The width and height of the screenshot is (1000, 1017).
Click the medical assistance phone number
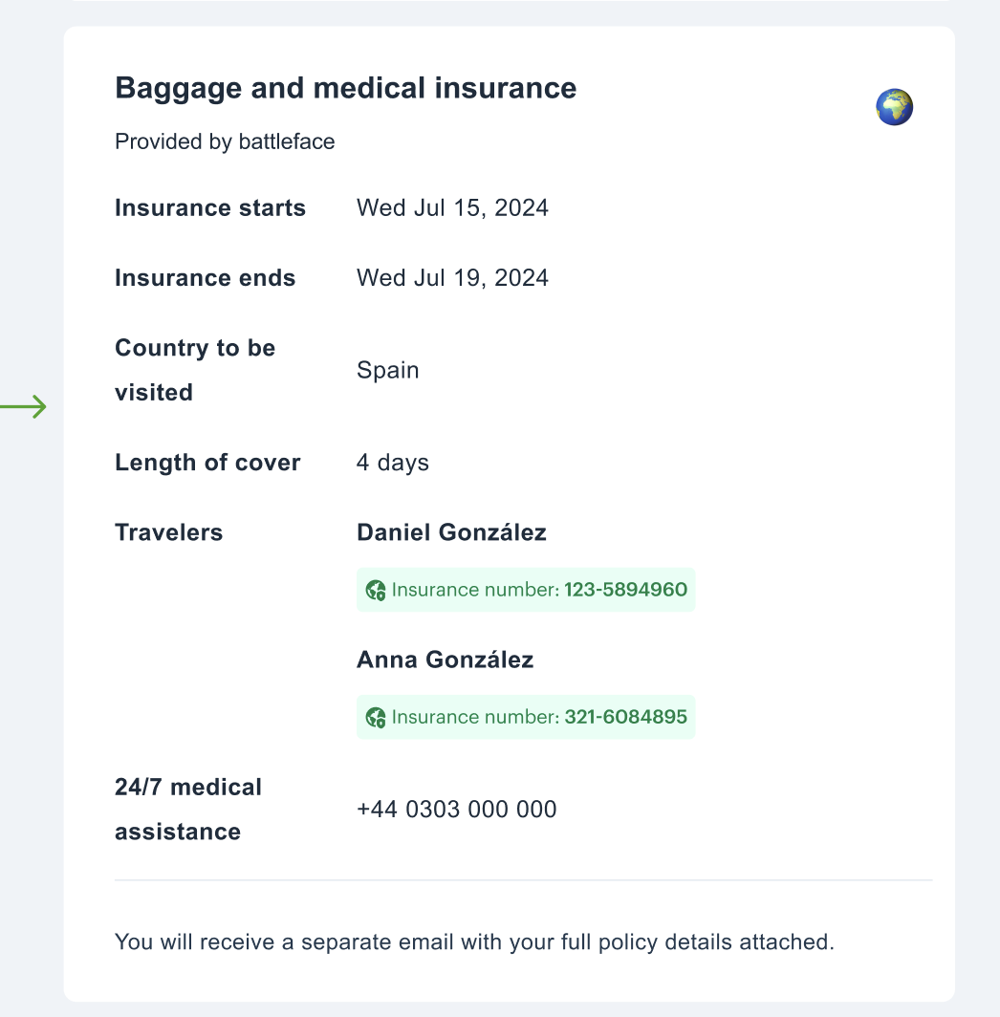[x=457, y=810]
